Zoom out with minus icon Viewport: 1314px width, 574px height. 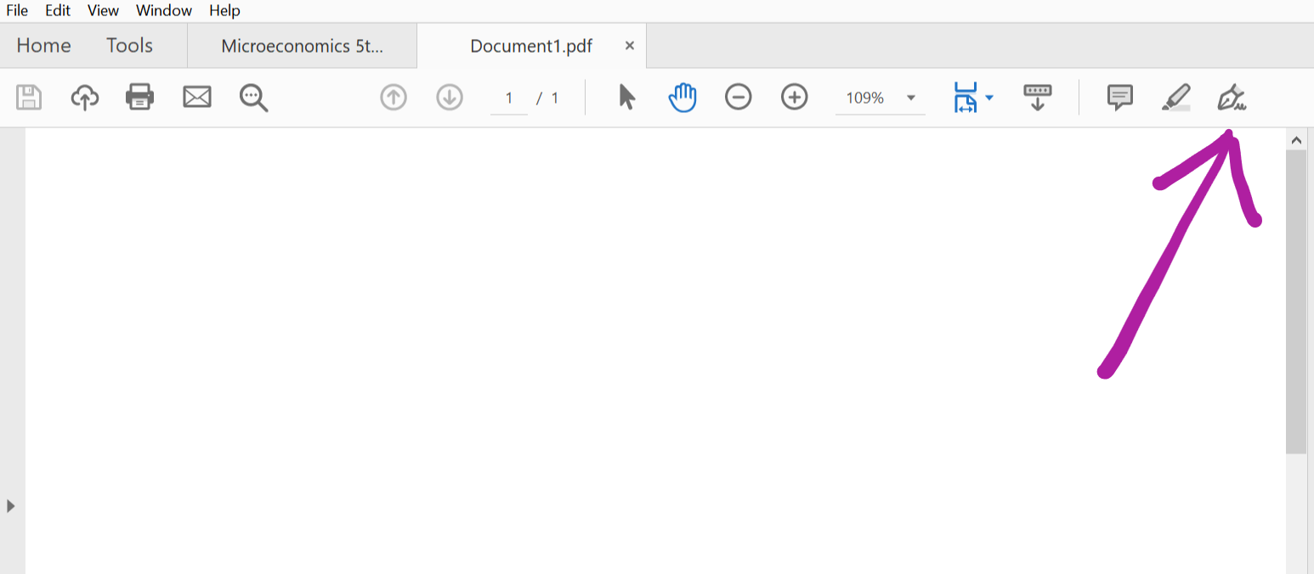pyautogui.click(x=739, y=97)
